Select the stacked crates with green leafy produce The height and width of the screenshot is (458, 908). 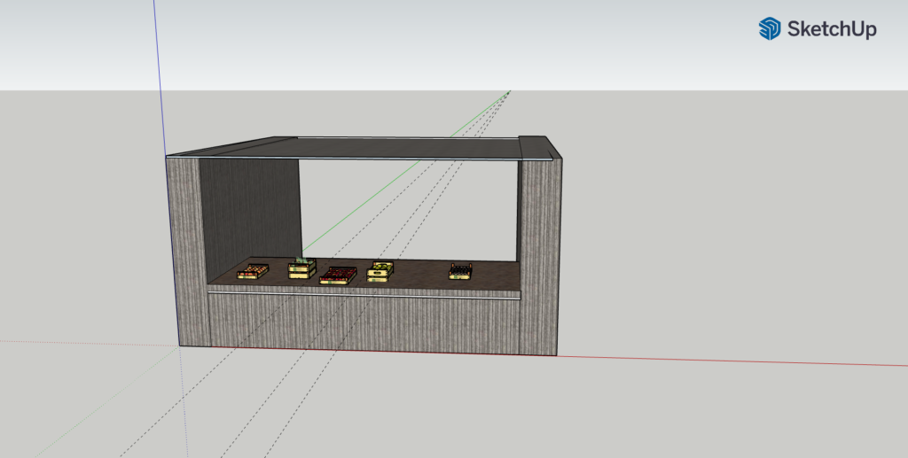(302, 268)
